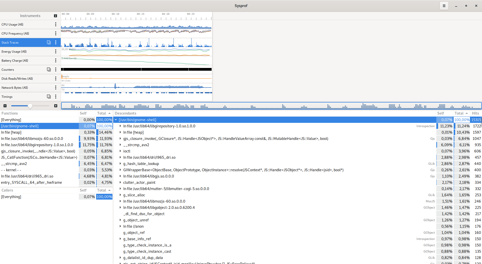Expand the g_slice_alloc row

click(120, 195)
